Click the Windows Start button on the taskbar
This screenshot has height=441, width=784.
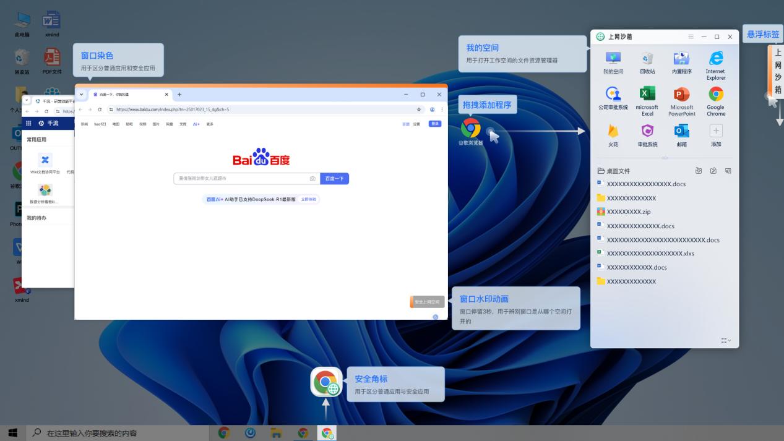[12, 433]
